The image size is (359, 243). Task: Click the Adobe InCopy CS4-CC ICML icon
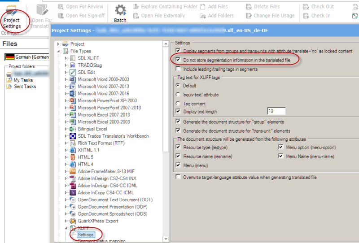point(73,193)
